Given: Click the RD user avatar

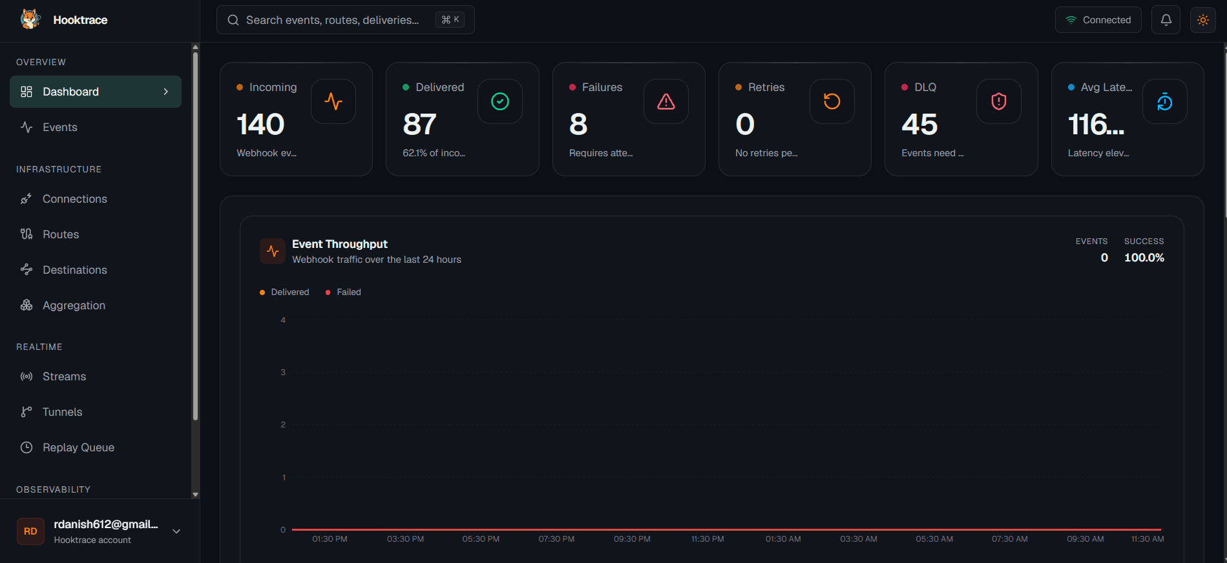Looking at the screenshot, I should [x=30, y=531].
